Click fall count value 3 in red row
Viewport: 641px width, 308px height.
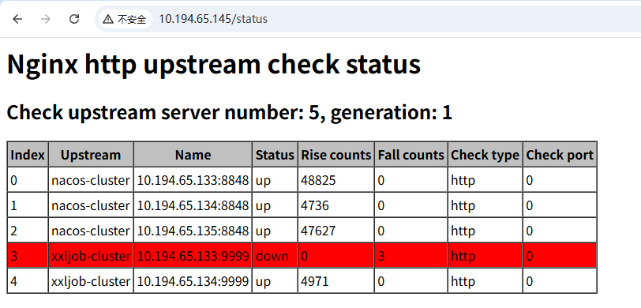point(381,256)
